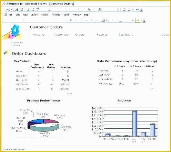The image size is (171, 152).
Task: Open the Fill Color dropdown arrow
Action: point(107,20)
